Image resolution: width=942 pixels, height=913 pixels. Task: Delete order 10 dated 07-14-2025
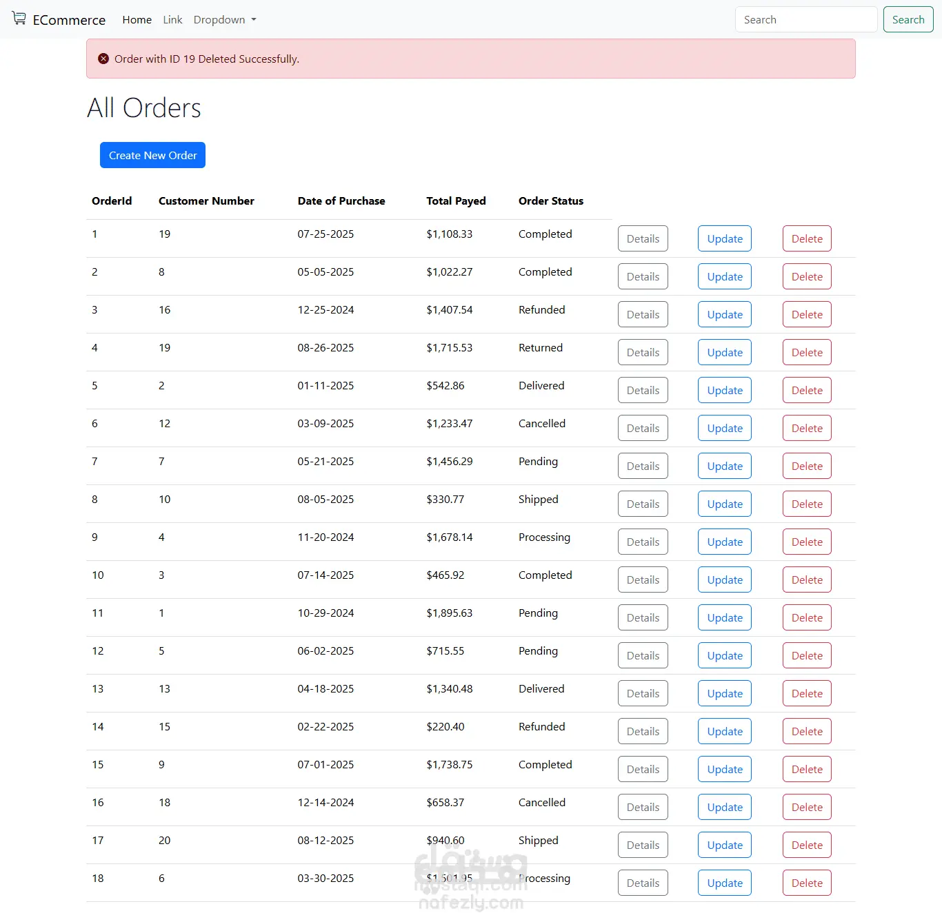[x=807, y=579]
